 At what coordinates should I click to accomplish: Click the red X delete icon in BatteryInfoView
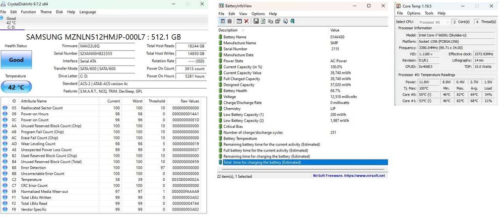click(246, 21)
